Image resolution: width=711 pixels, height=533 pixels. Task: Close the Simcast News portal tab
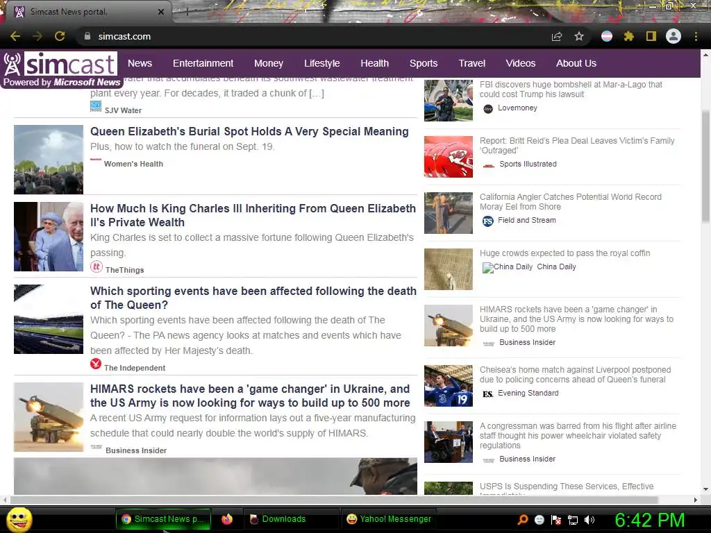point(161,12)
